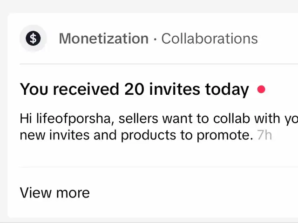Click the 'Hi lifeofporsha, sellers want to collab' line
The width and height of the screenshot is (298, 223).
point(159,119)
